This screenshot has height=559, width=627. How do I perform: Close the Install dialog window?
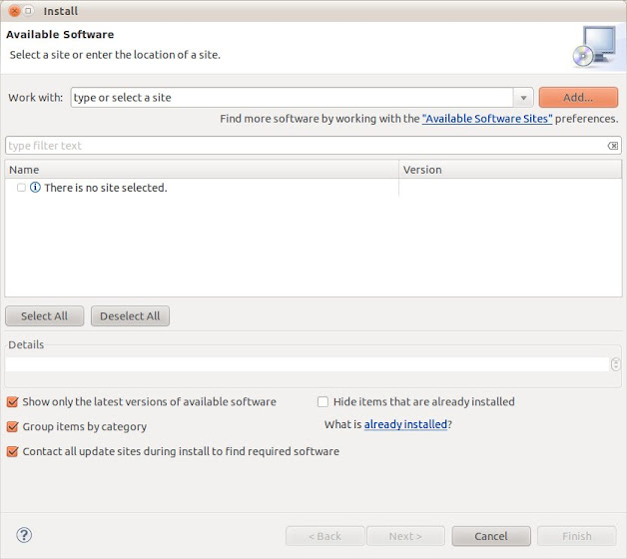pyautogui.click(x=14, y=11)
